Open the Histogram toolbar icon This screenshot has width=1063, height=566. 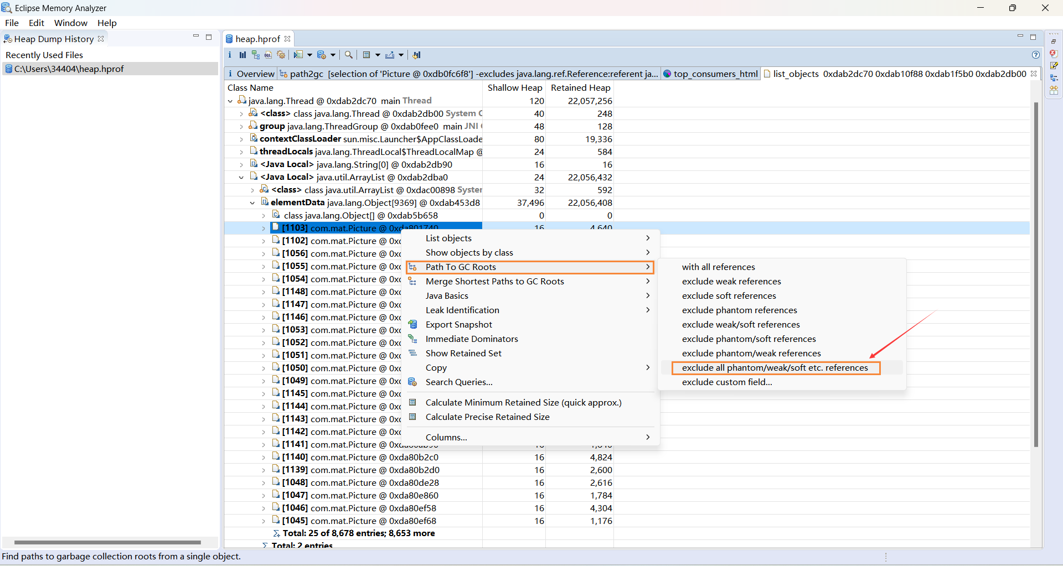click(x=242, y=55)
